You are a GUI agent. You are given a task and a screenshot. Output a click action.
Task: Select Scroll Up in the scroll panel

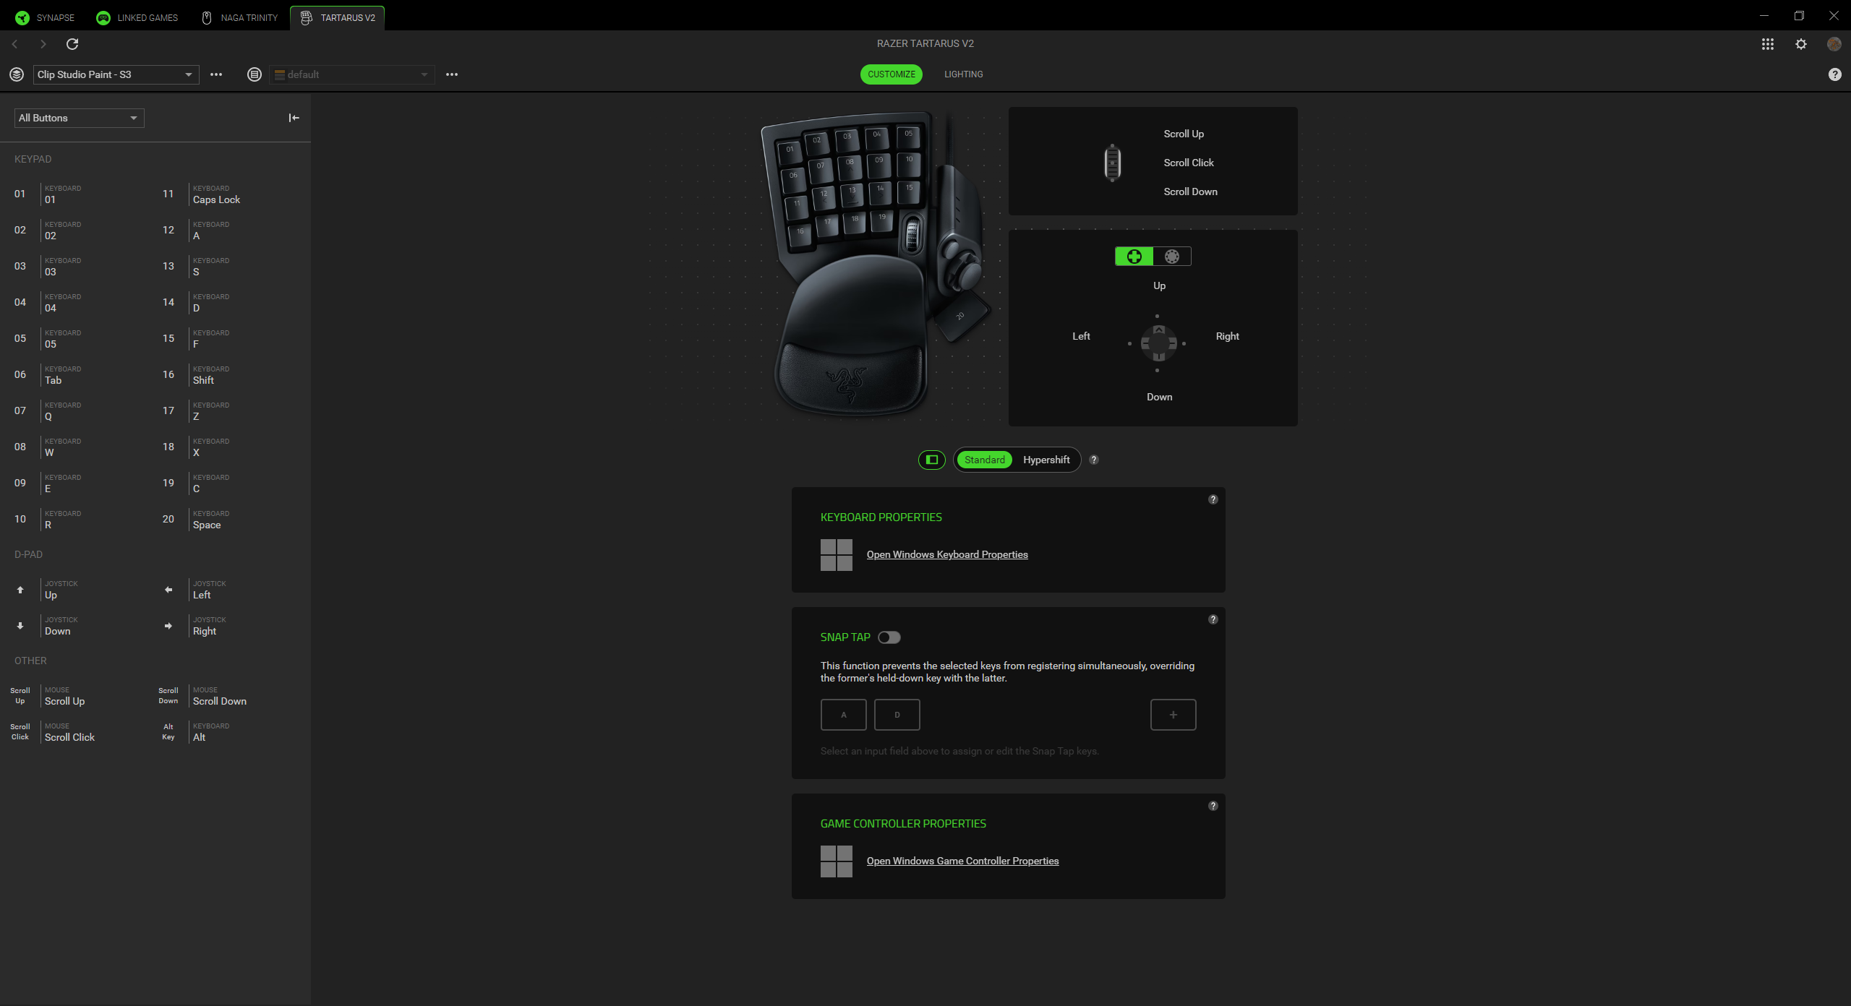[x=1184, y=134]
